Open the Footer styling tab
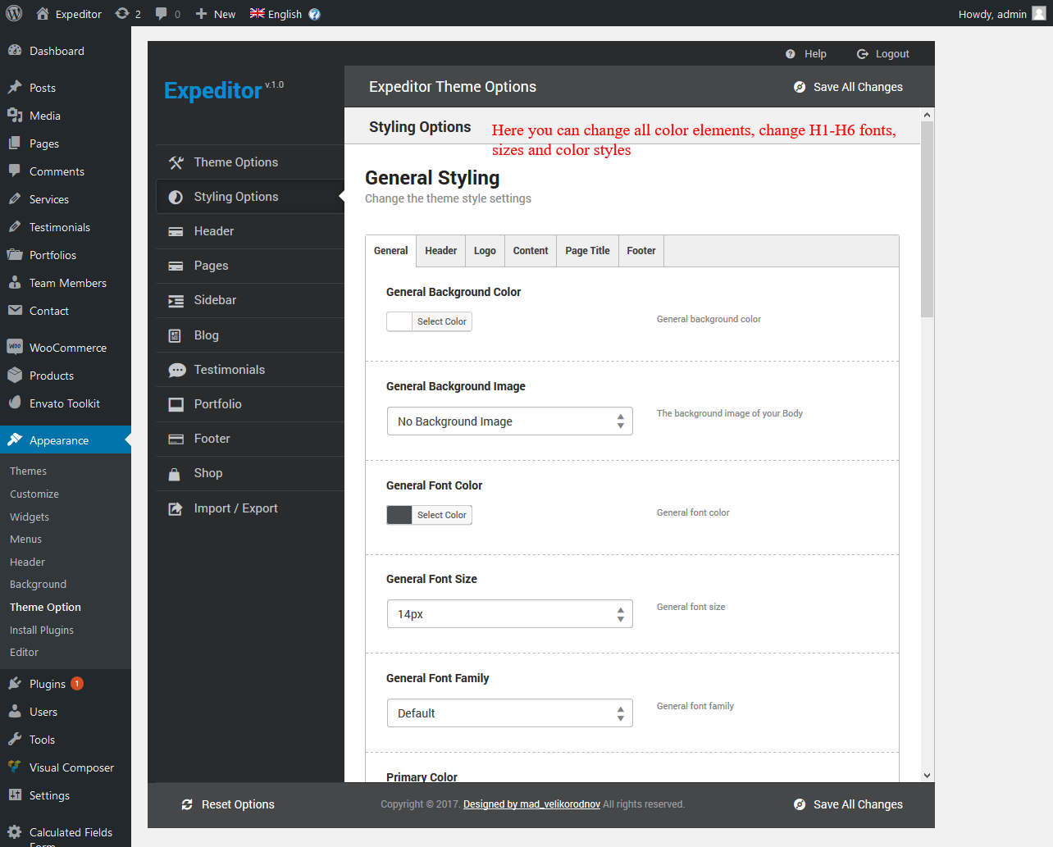 click(x=640, y=251)
